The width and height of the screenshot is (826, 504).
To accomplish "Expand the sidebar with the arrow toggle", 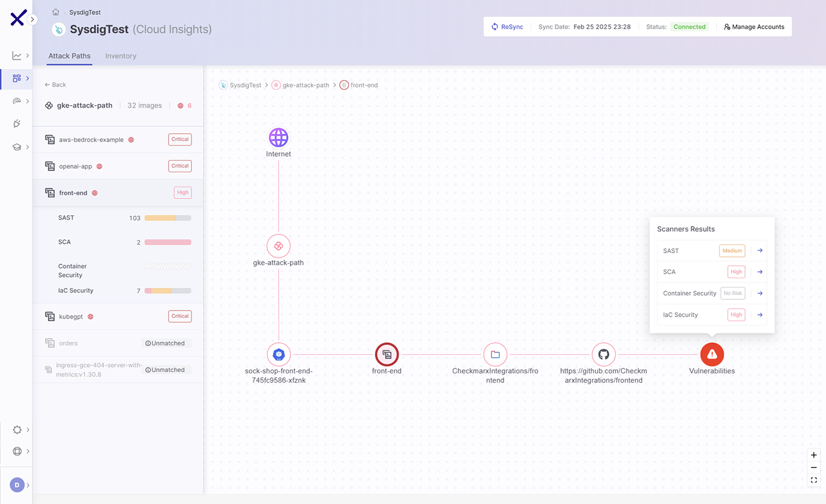I will (33, 20).
